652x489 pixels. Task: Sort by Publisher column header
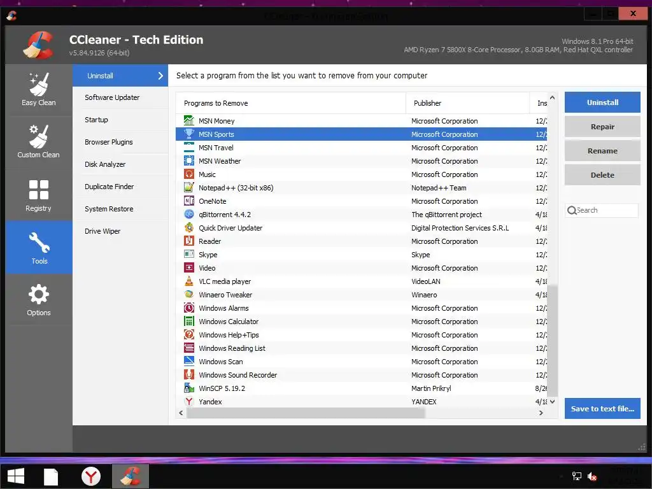coord(467,103)
